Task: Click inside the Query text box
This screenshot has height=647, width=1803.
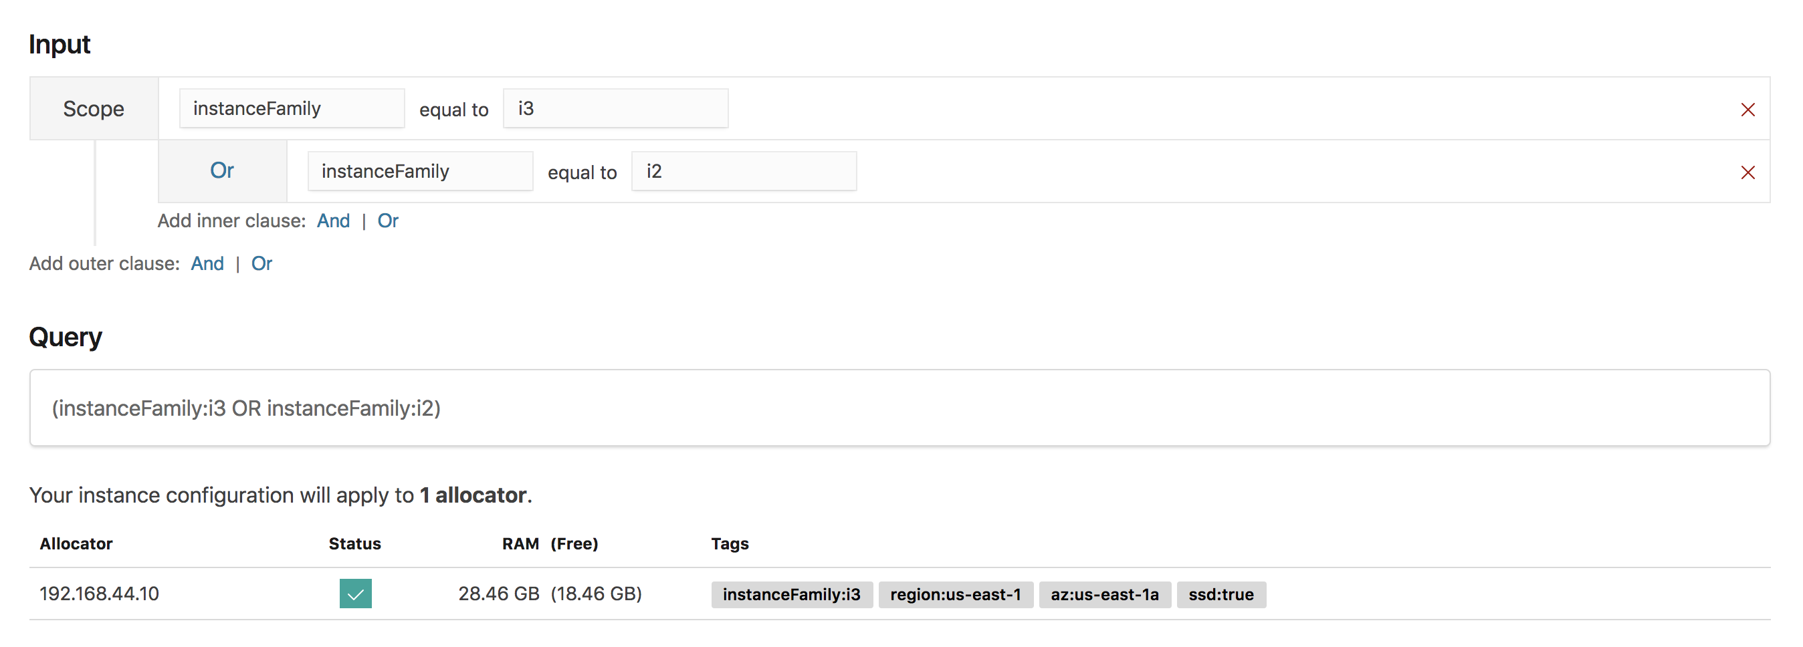Action: (x=899, y=408)
